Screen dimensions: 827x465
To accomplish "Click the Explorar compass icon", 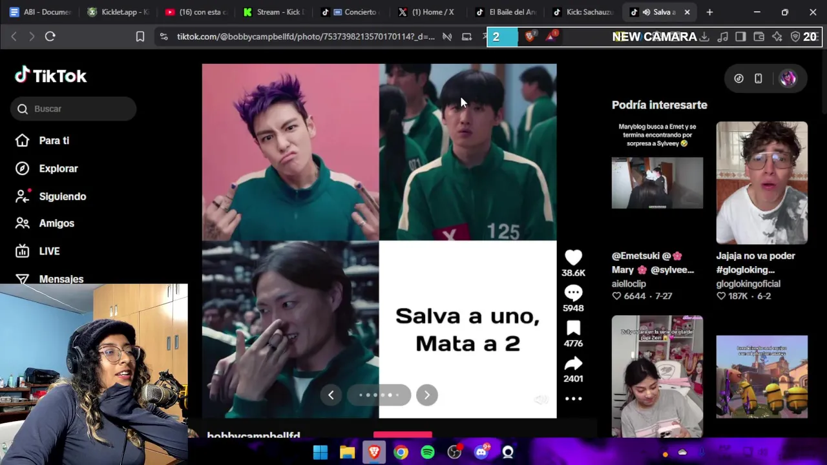I will coord(23,168).
